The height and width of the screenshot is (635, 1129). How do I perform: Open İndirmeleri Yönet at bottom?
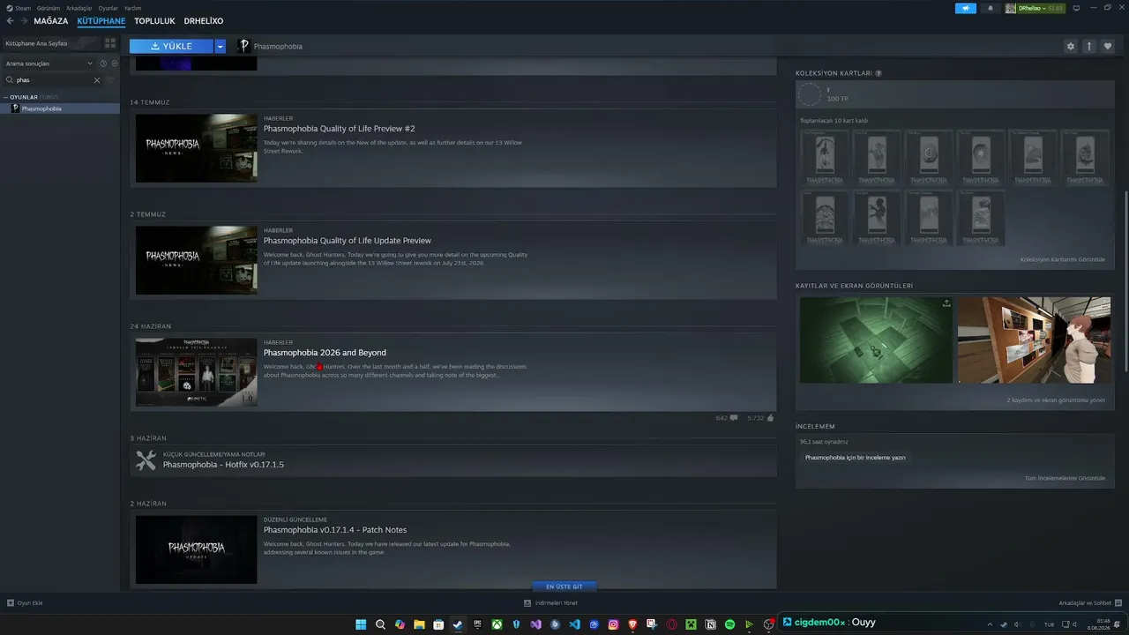click(551, 603)
